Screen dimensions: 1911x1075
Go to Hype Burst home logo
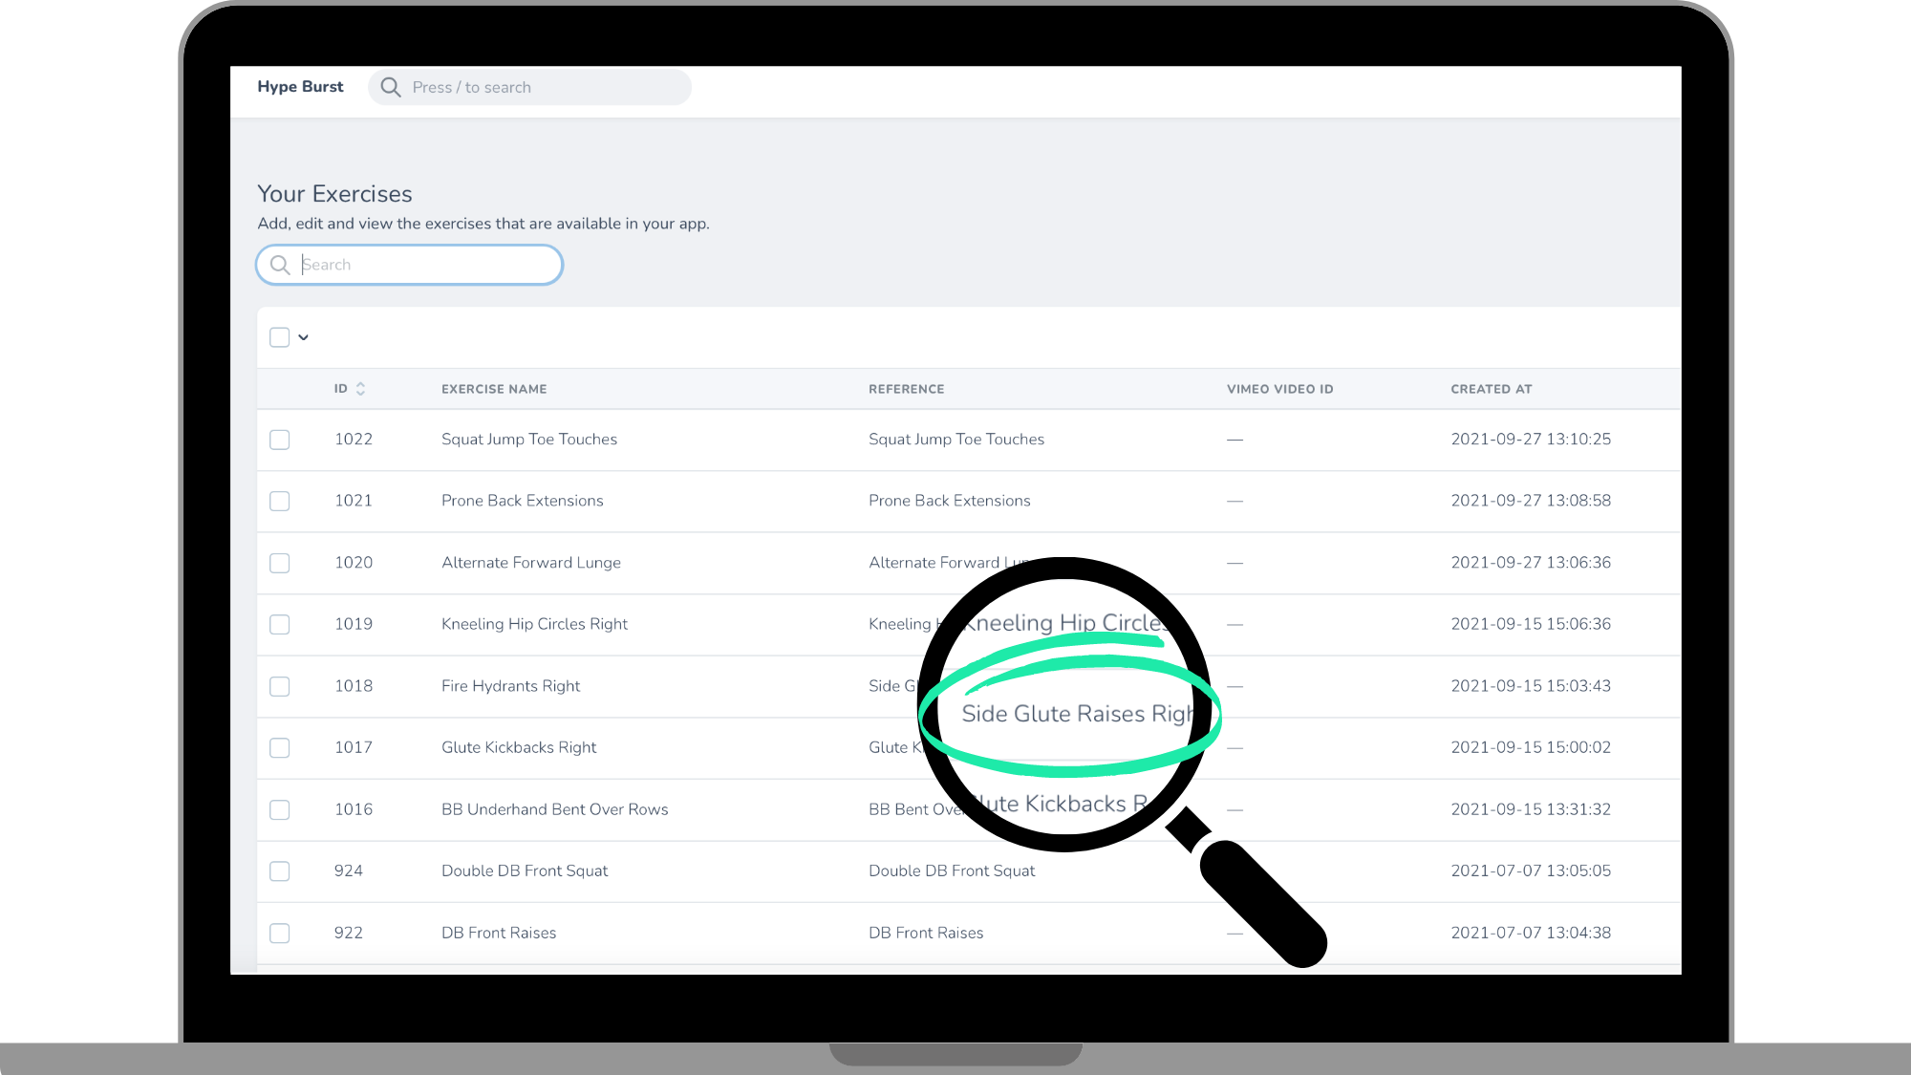point(300,87)
